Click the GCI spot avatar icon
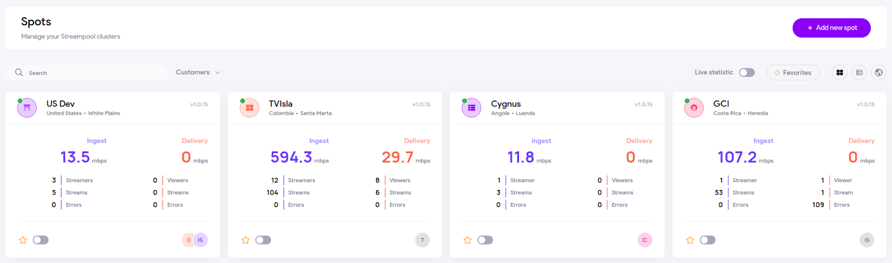 click(x=694, y=108)
